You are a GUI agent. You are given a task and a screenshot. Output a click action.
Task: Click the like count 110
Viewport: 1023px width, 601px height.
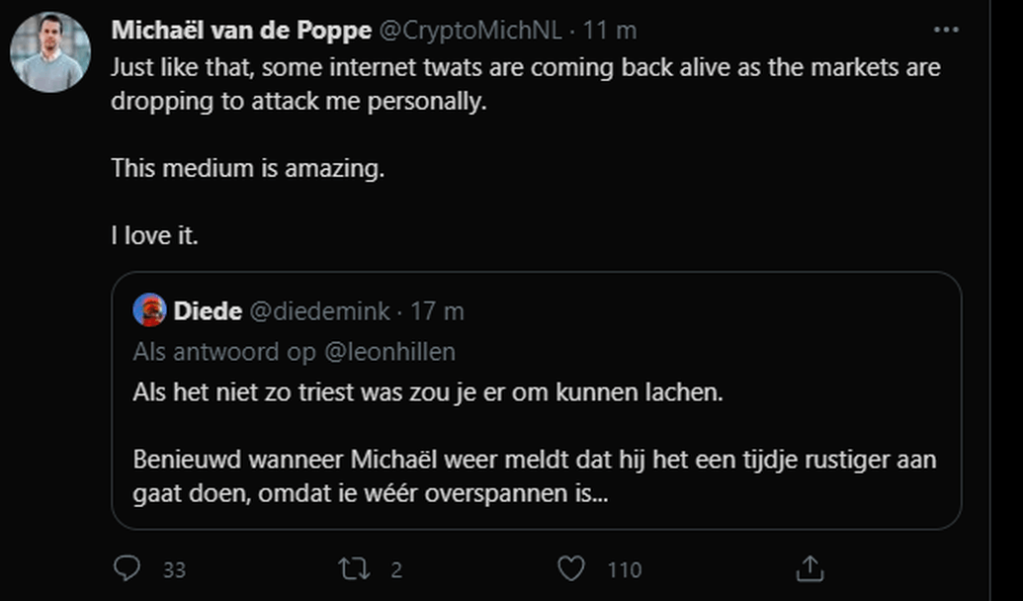pos(624,569)
